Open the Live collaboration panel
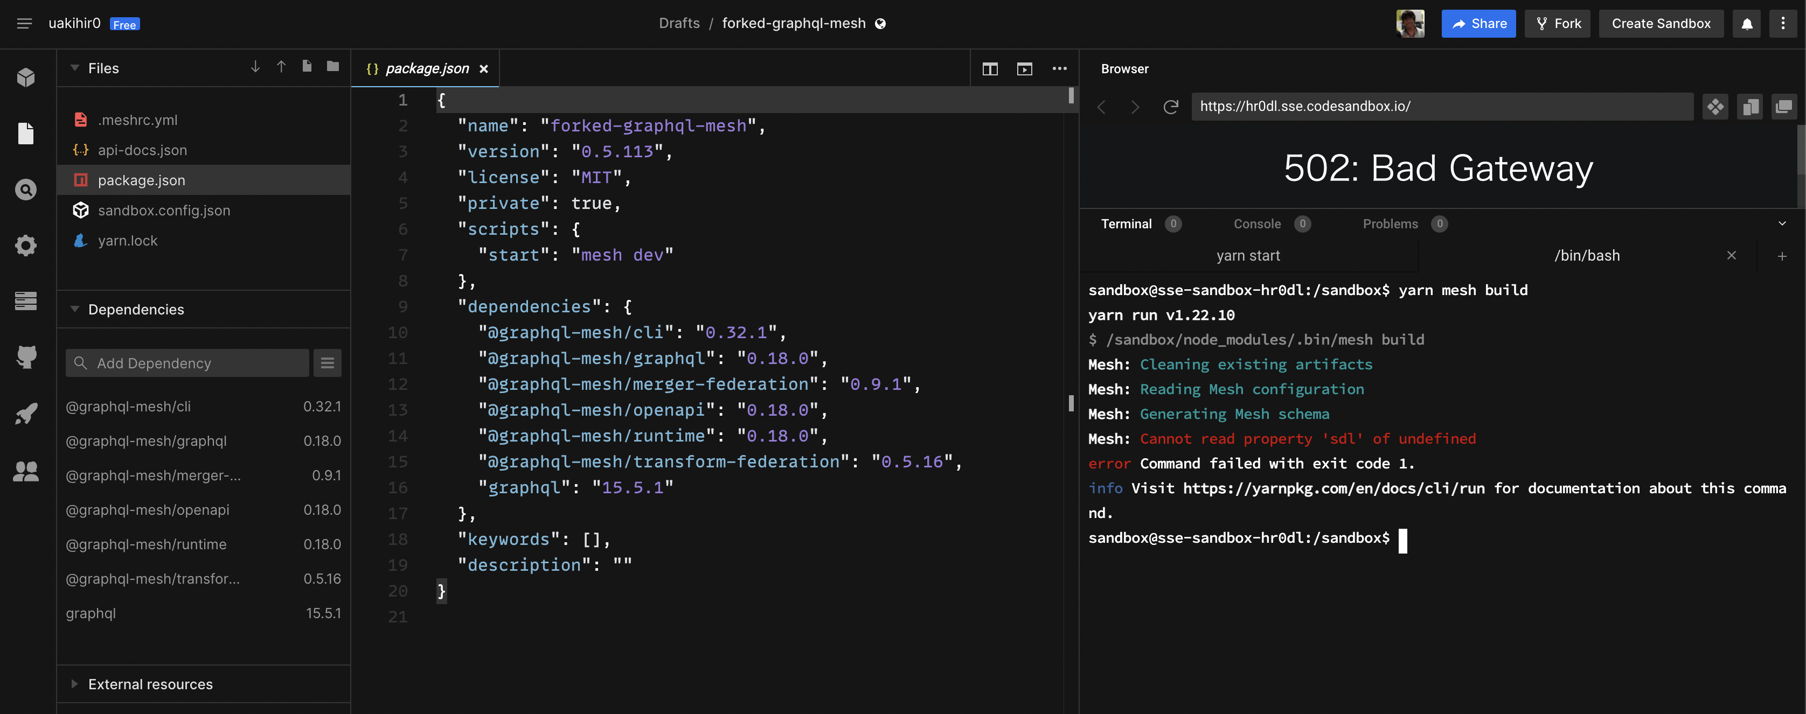The width and height of the screenshot is (1806, 714). (x=25, y=471)
